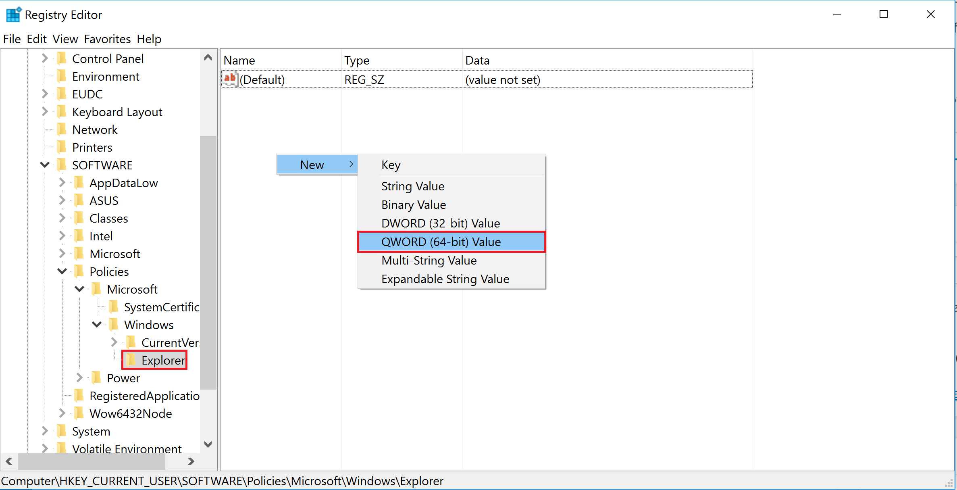Open the Edit menu
957x490 pixels.
37,39
